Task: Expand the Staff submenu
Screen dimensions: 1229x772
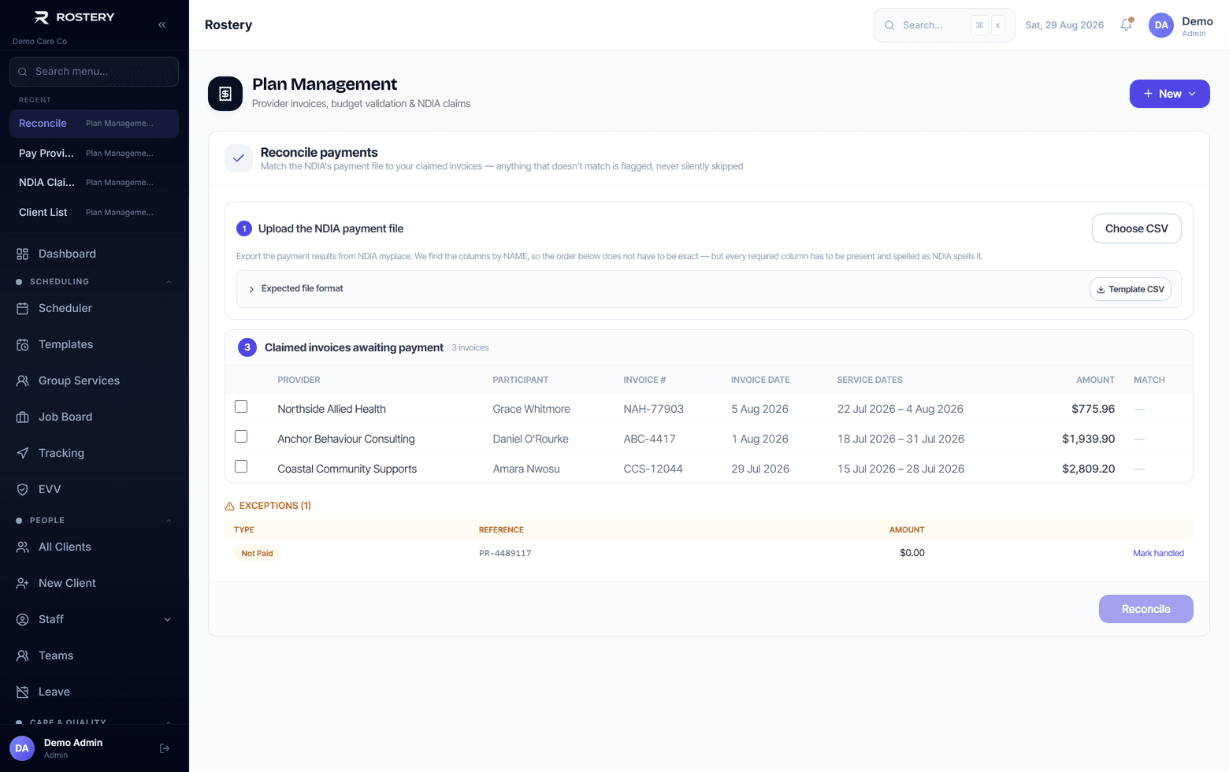Action: click(x=95, y=619)
